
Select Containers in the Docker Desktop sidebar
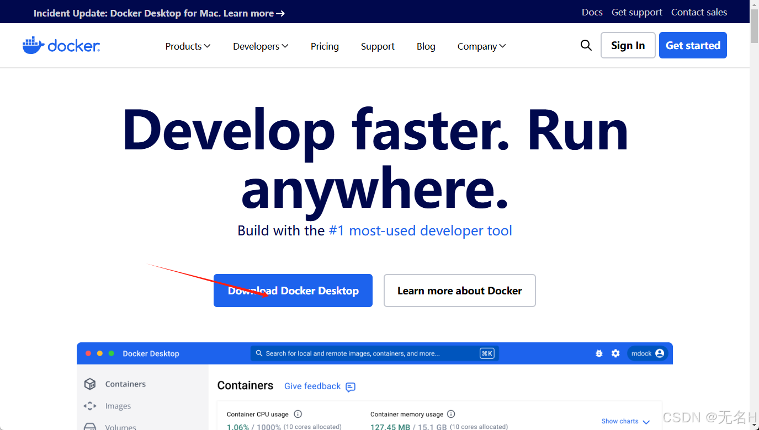pos(125,384)
